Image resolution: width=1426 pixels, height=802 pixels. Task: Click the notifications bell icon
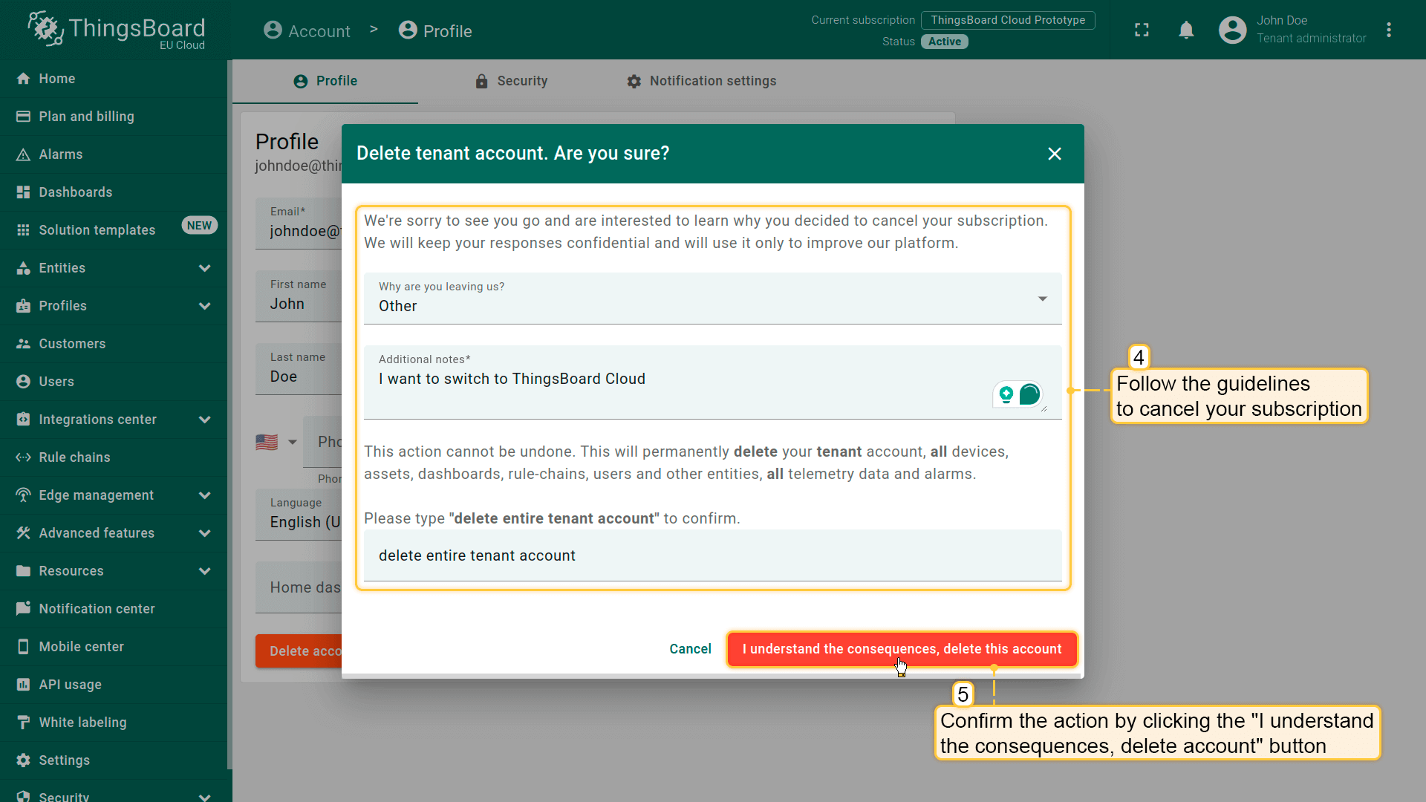(1186, 30)
